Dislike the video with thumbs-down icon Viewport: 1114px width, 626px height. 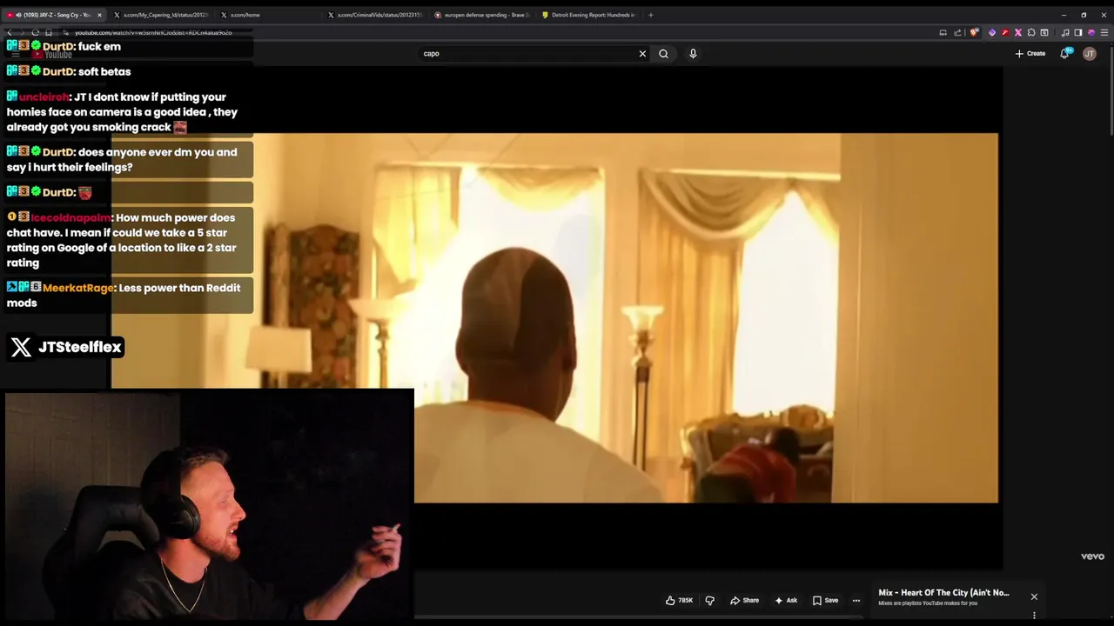click(709, 600)
